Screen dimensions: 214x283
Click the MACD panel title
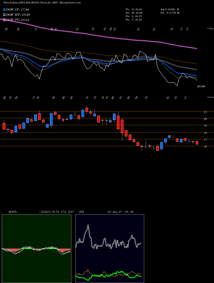(13, 212)
